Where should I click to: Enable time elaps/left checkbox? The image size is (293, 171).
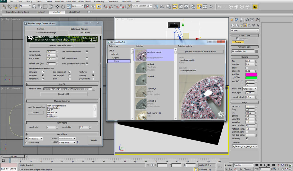70,75
